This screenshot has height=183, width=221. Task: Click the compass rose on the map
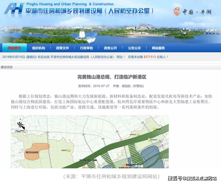[20, 126]
